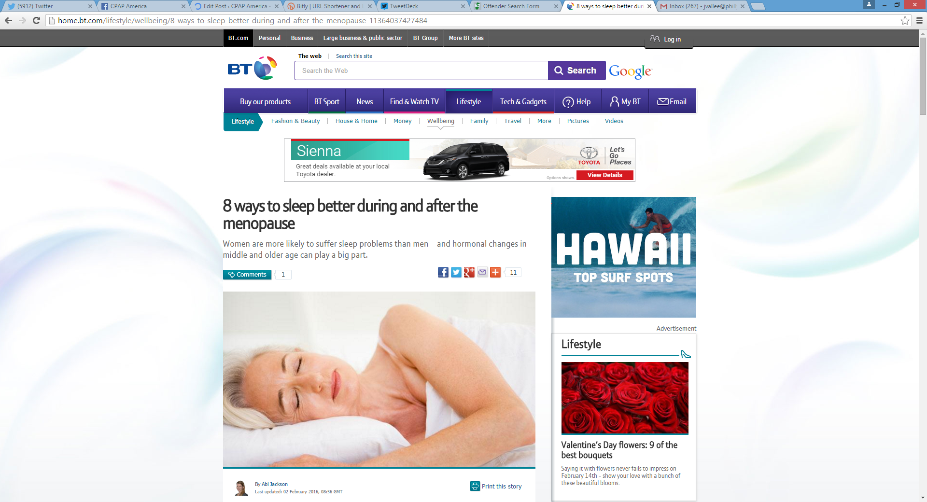
Task: Open the More lifestyle submenu
Action: (x=544, y=121)
